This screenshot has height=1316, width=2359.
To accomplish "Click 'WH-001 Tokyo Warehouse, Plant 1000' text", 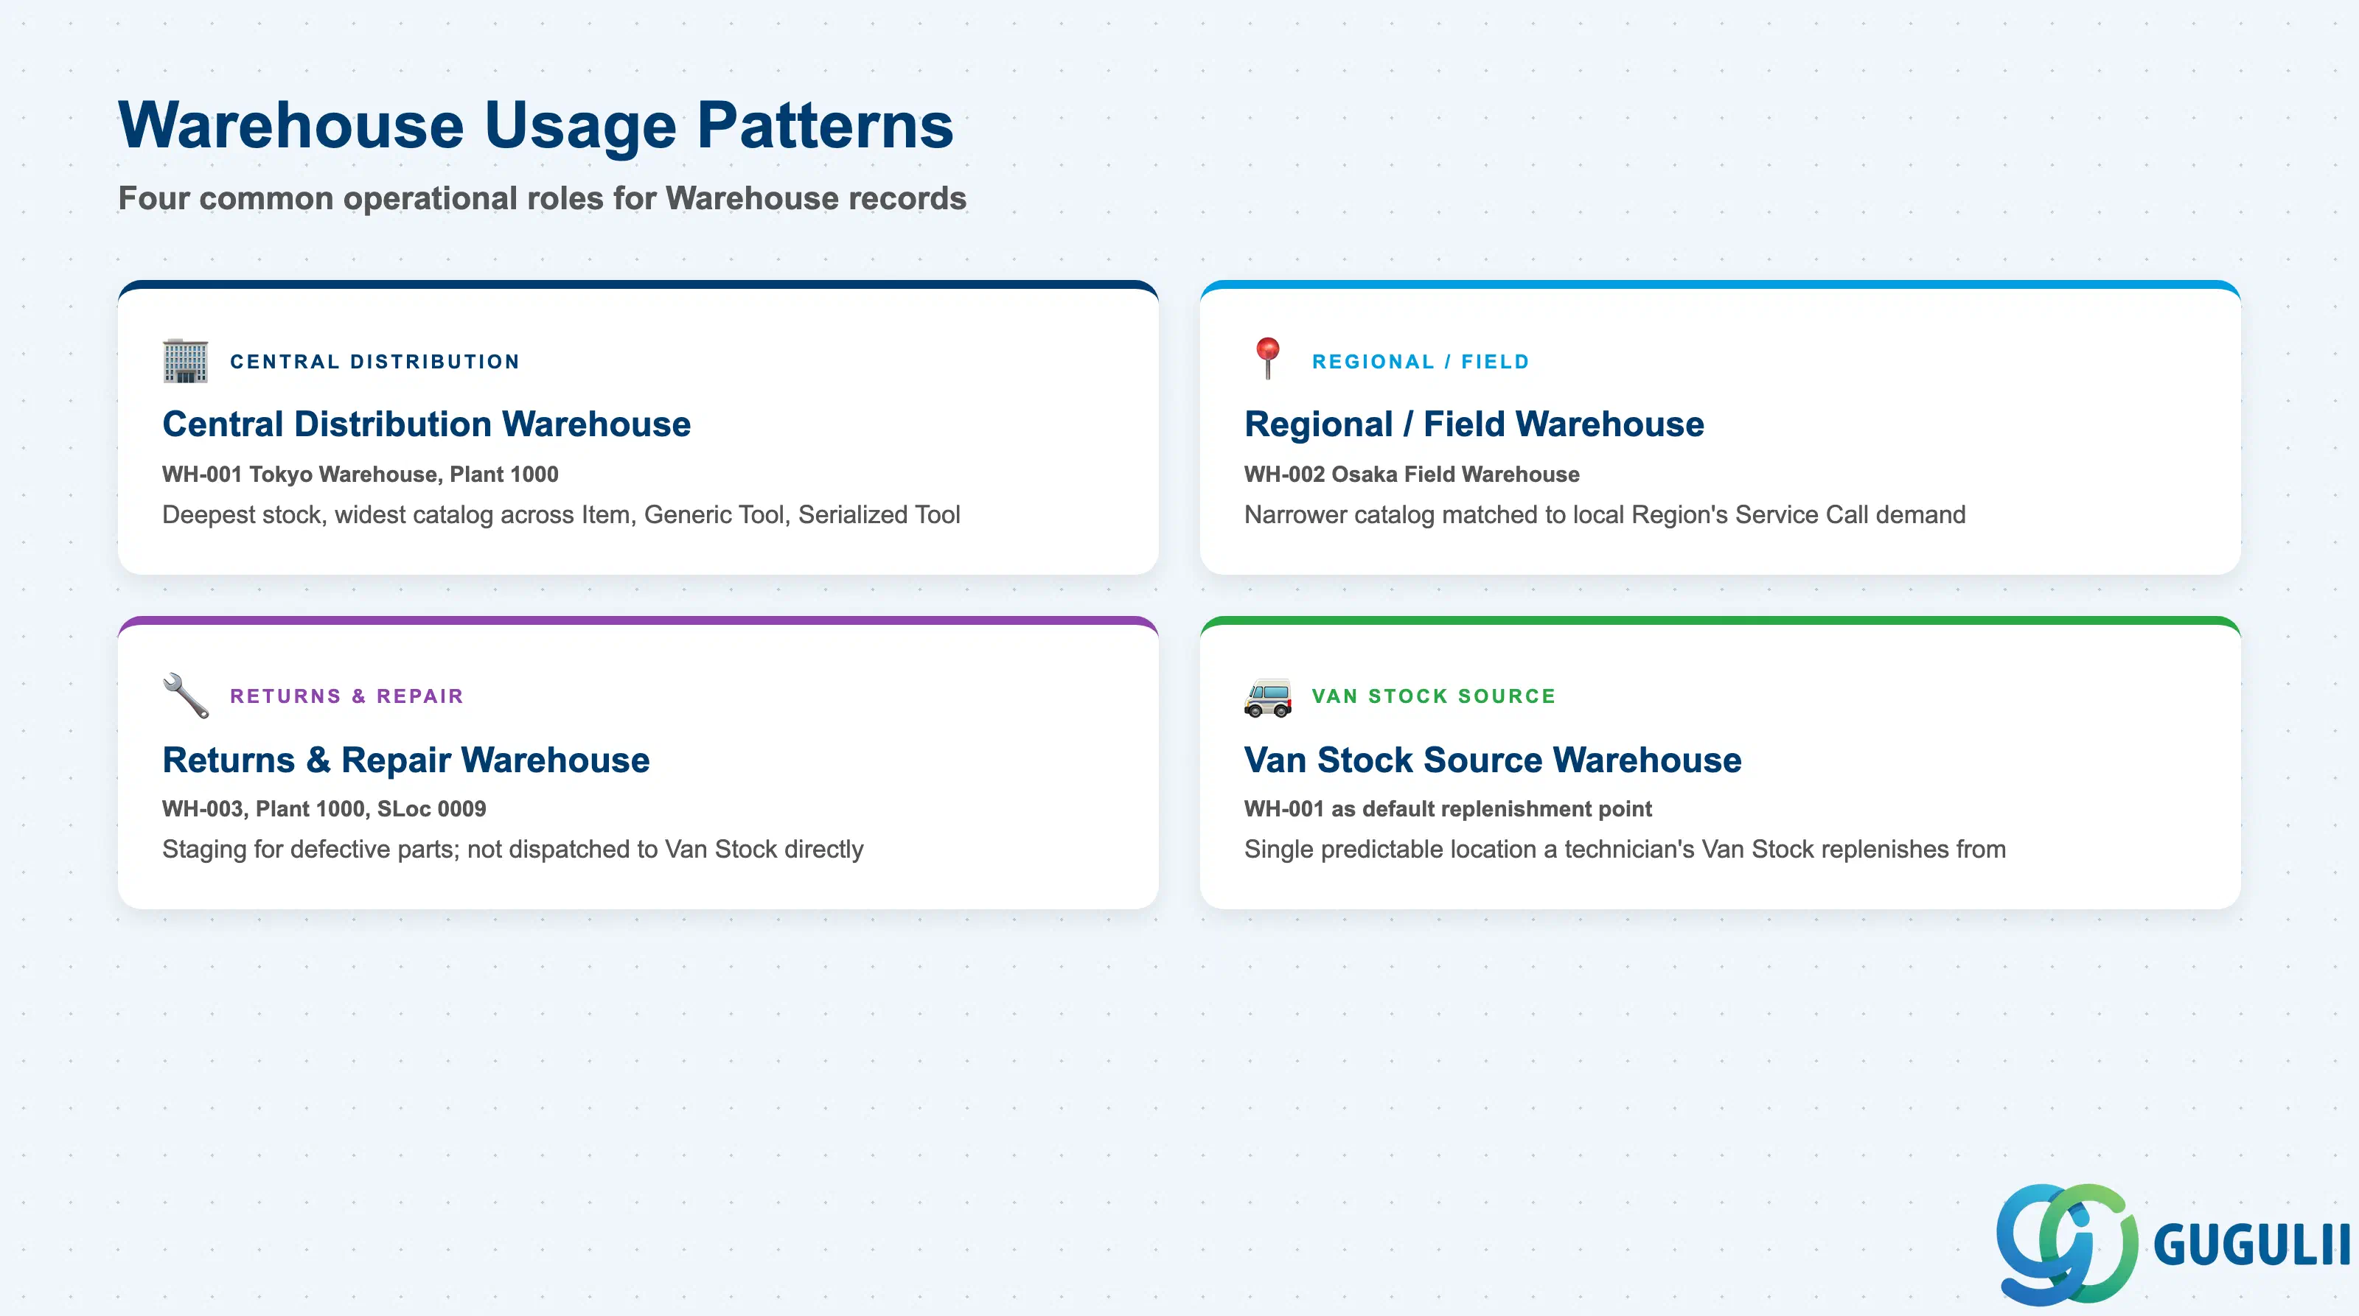I will coord(360,474).
